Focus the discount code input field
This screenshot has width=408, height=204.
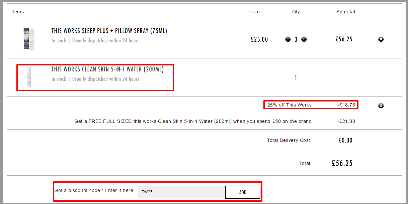(x=182, y=192)
